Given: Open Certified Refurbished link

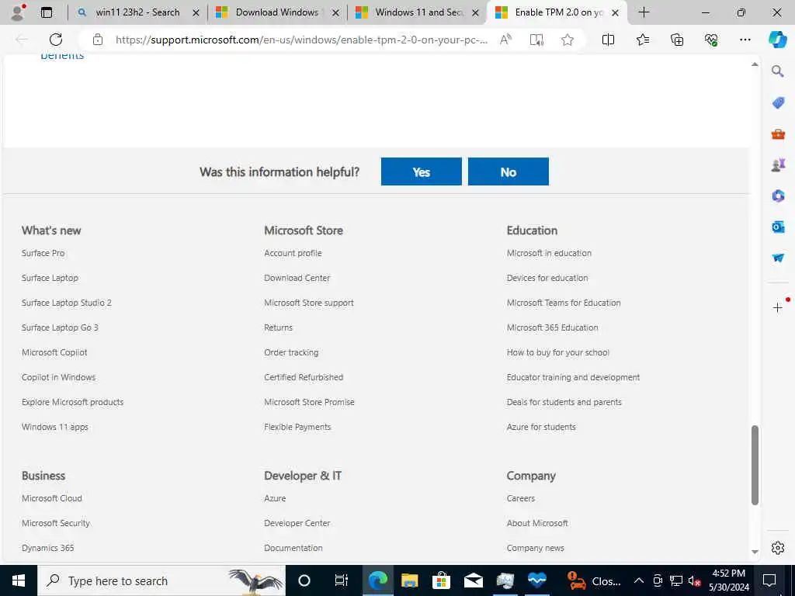Looking at the screenshot, I should (304, 377).
